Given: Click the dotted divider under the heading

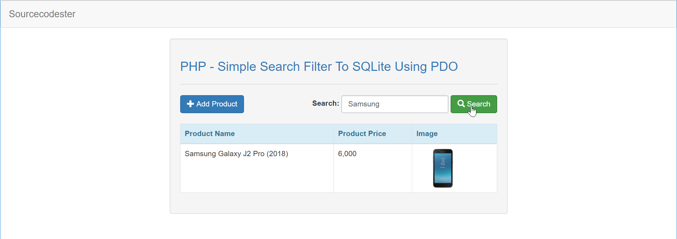Looking at the screenshot, I should [x=338, y=84].
